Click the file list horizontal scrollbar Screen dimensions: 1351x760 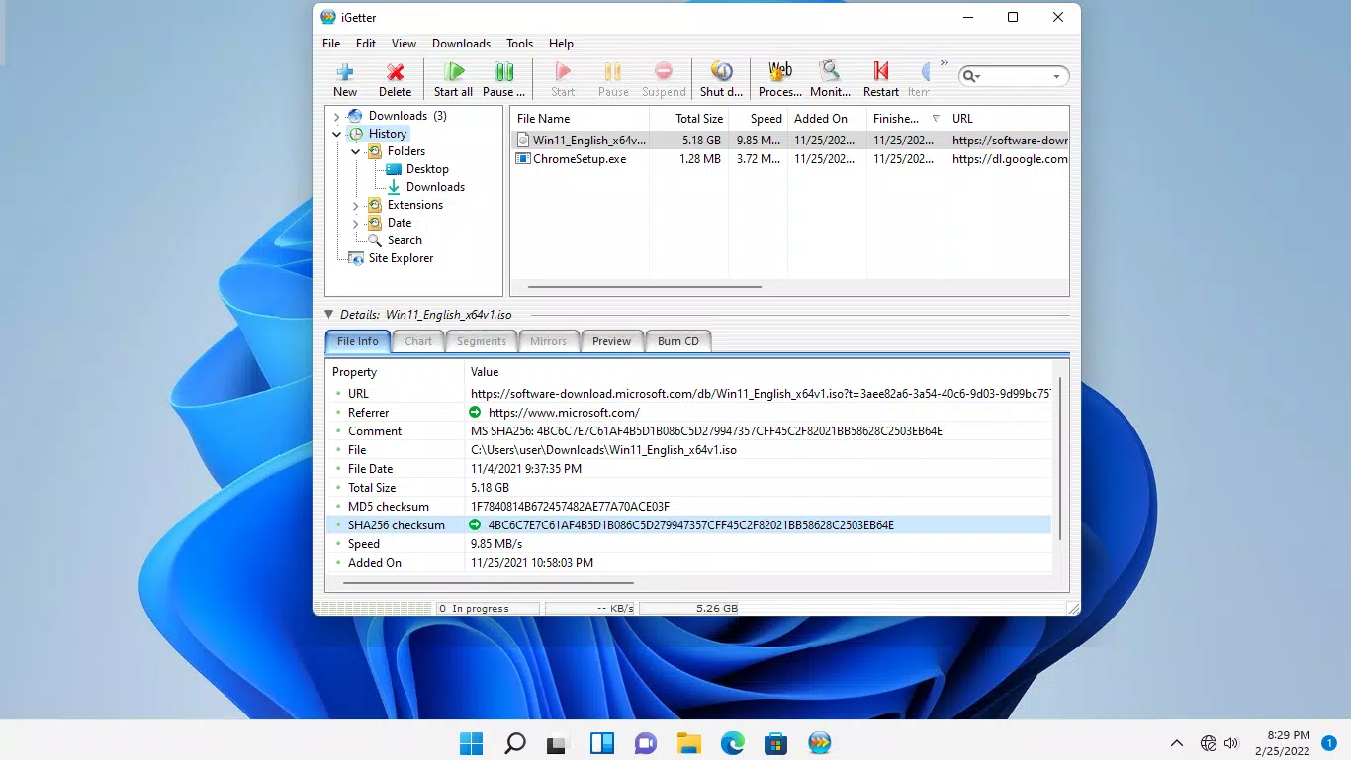645,287
